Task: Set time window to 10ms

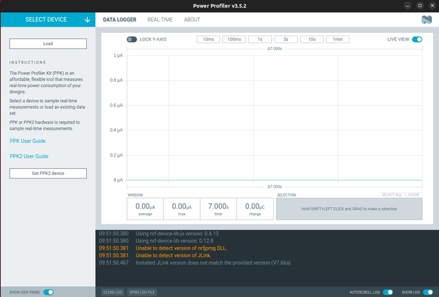Action: click(209, 39)
